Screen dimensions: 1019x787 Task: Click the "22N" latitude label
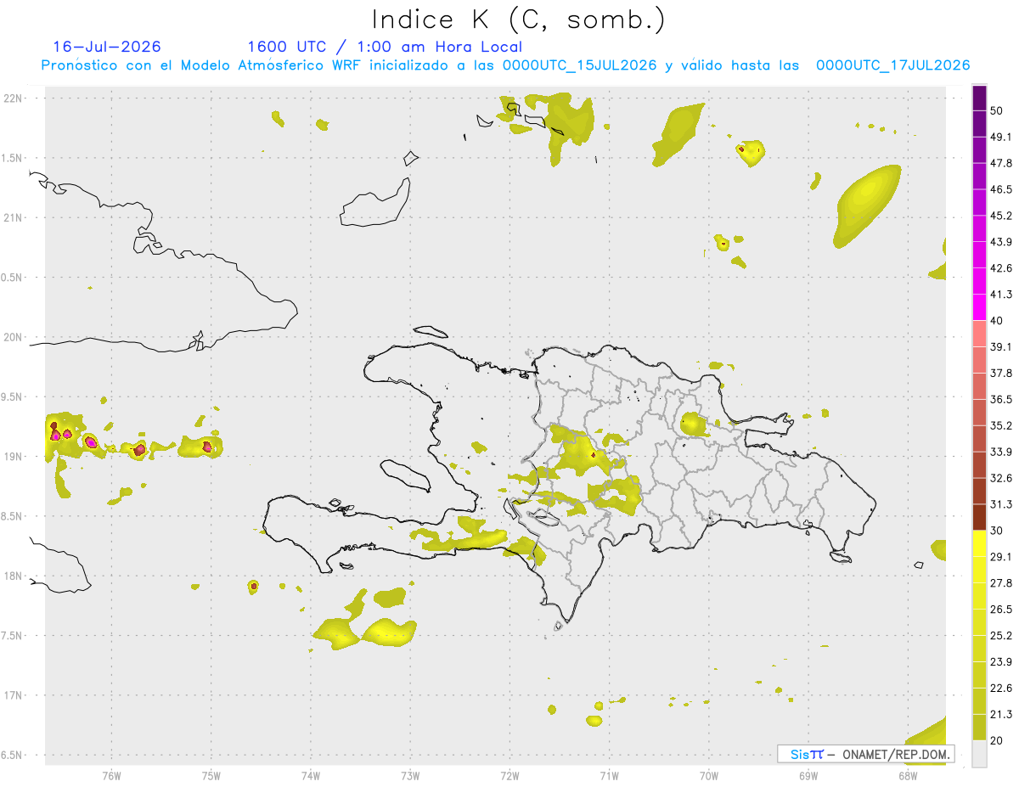[14, 98]
